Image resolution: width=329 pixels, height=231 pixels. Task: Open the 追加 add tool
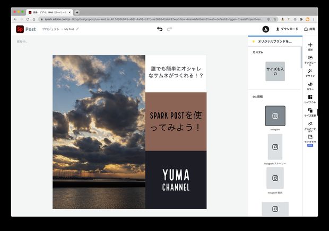point(310,47)
